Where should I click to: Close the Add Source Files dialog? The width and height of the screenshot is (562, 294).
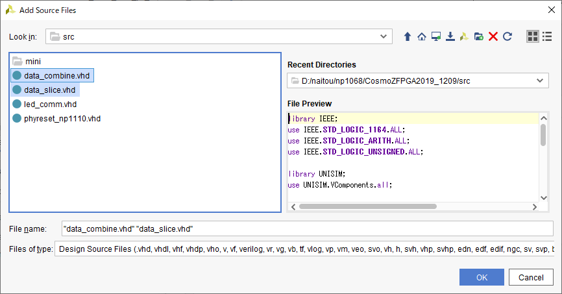(x=552, y=10)
